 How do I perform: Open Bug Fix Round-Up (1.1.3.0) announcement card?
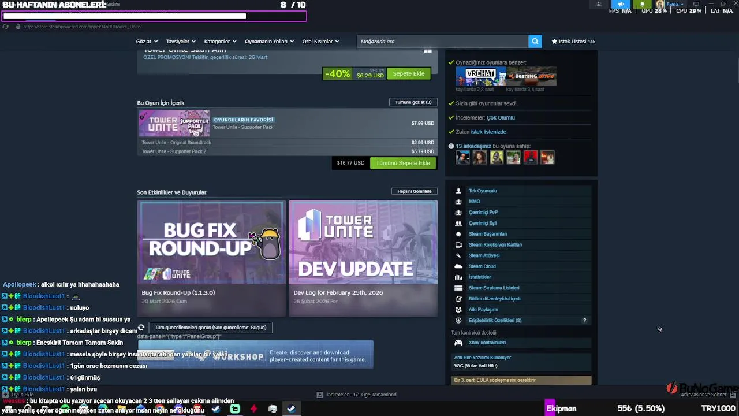coord(211,258)
